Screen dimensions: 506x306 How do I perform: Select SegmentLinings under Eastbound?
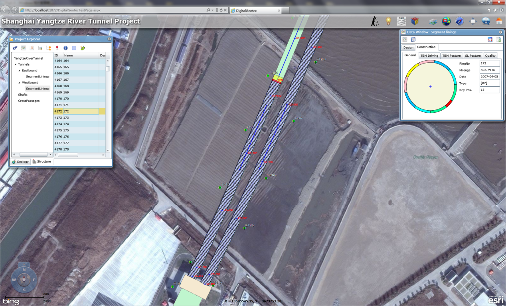38,76
